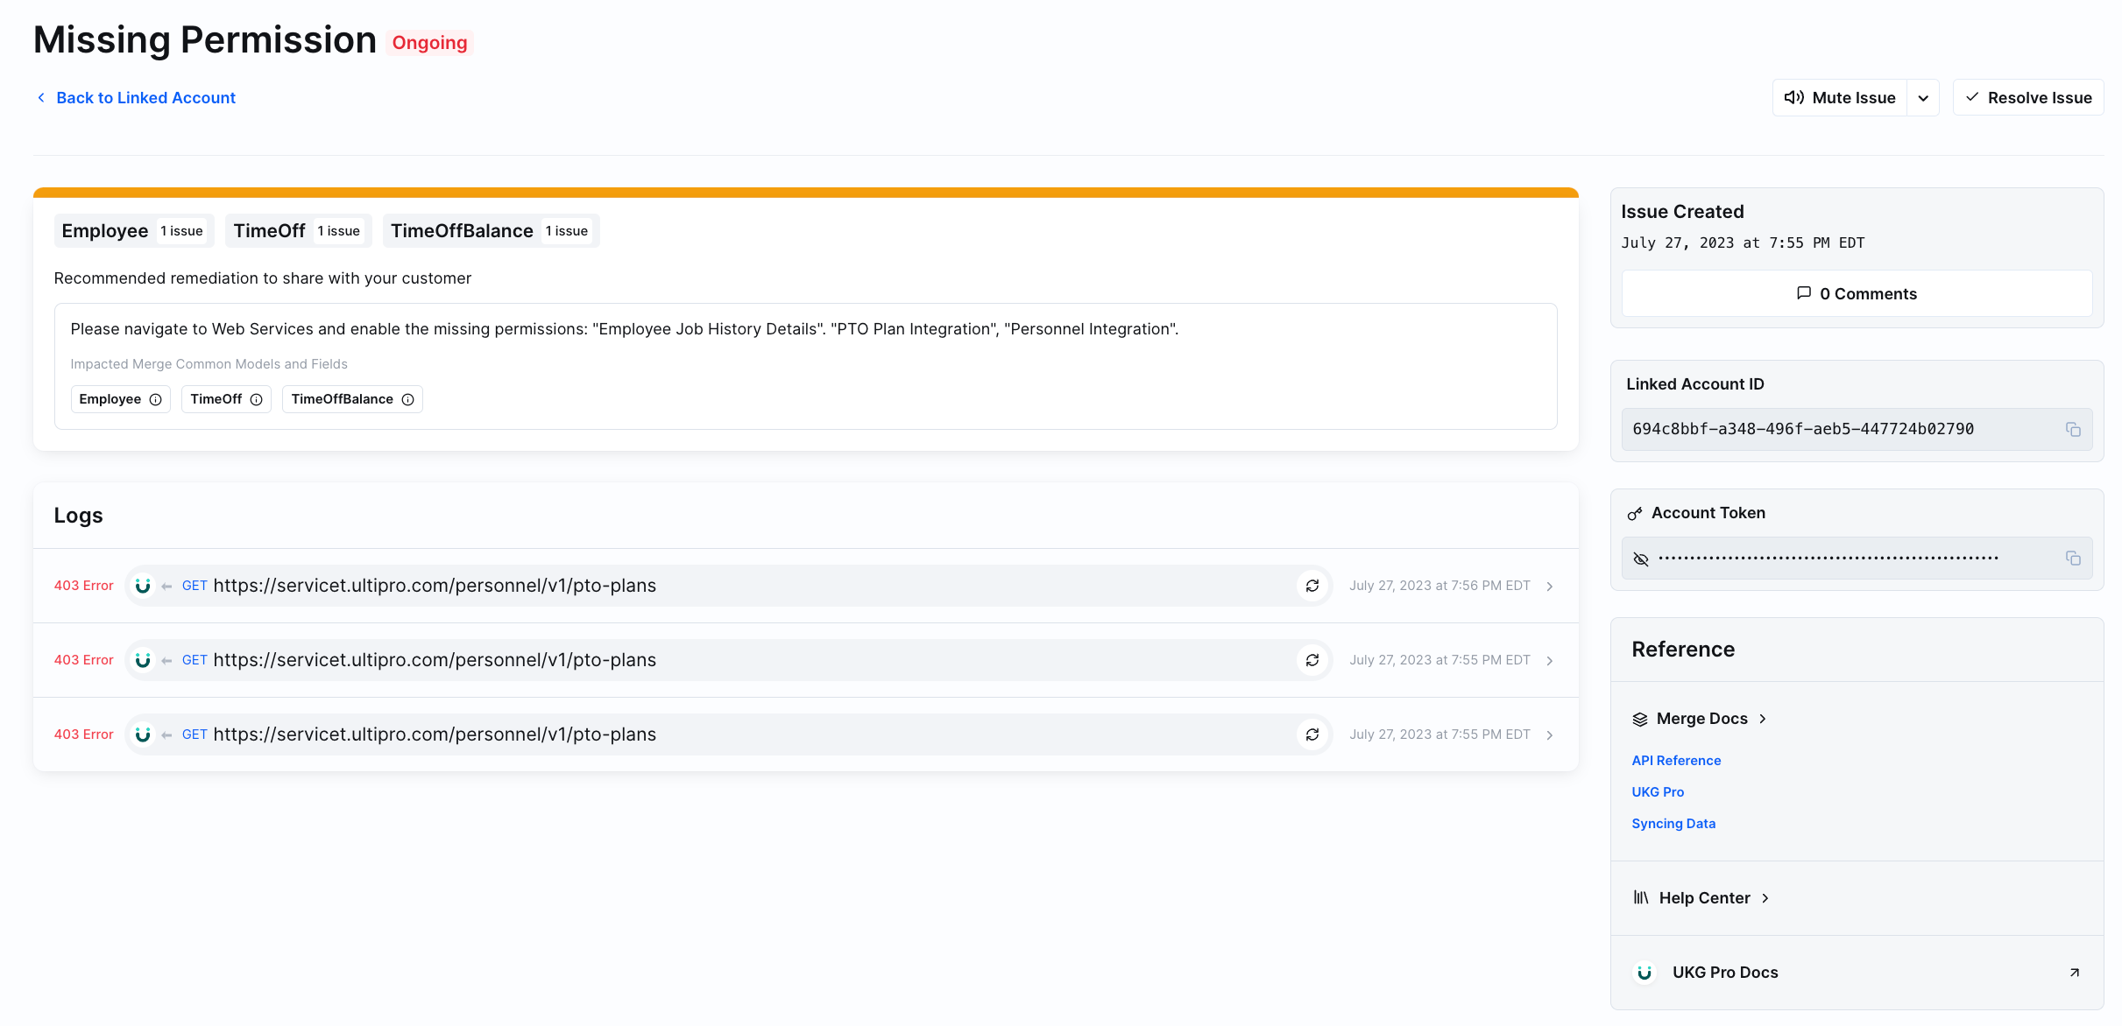Expand the second 403 Error log chevron
2122x1026 pixels.
pos(1550,660)
